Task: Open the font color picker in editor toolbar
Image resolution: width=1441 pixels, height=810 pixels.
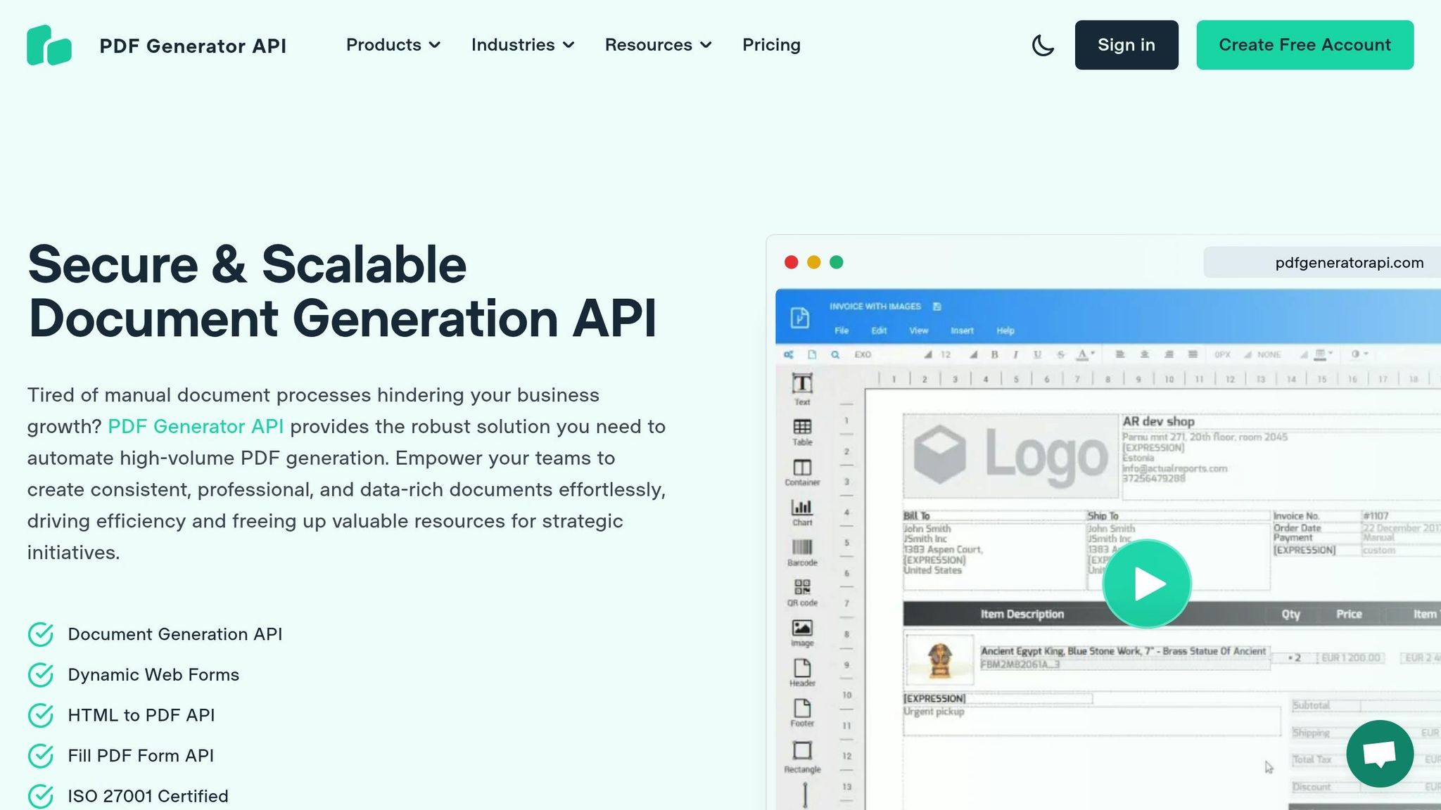Action: 1085,354
